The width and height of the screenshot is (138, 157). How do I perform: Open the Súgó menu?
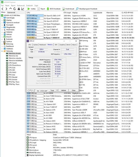point(36,6)
